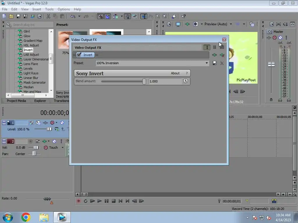The width and height of the screenshot is (298, 223).
Task: Open a project with folder icon
Action: (x=11, y=16)
